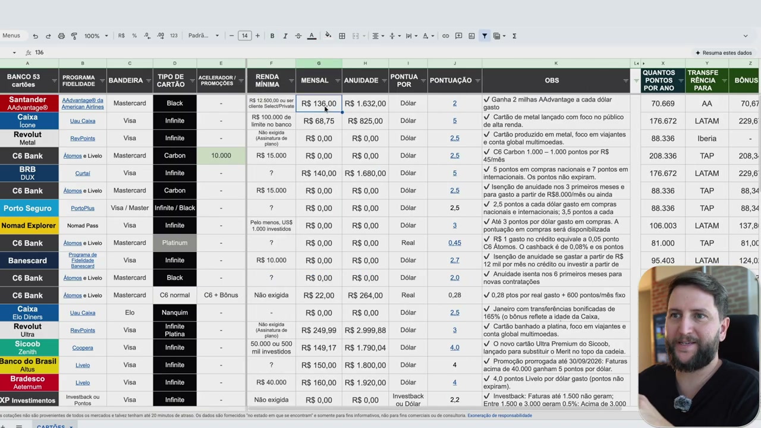Print the spreadsheet
Viewport: 761px width, 428px height.
point(61,36)
